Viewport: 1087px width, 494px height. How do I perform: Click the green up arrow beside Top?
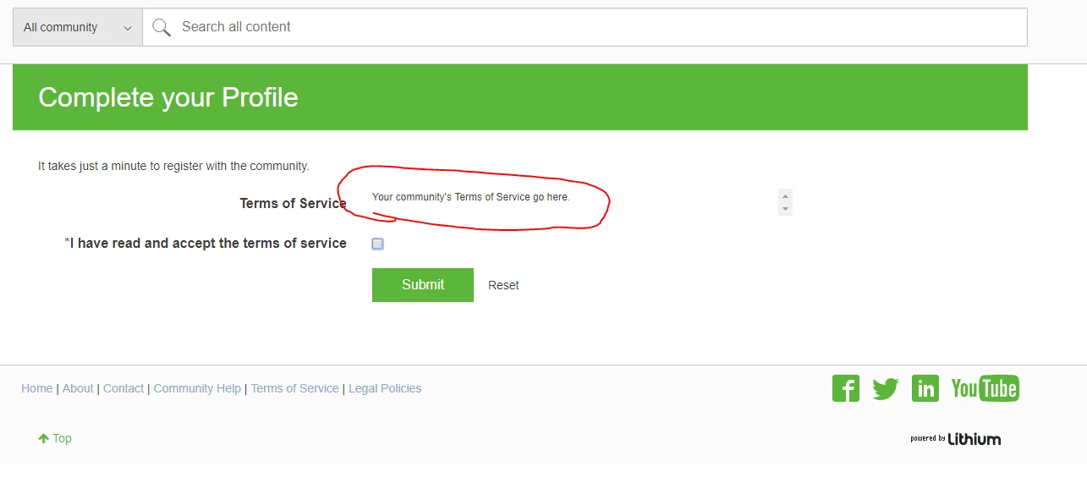click(x=42, y=438)
